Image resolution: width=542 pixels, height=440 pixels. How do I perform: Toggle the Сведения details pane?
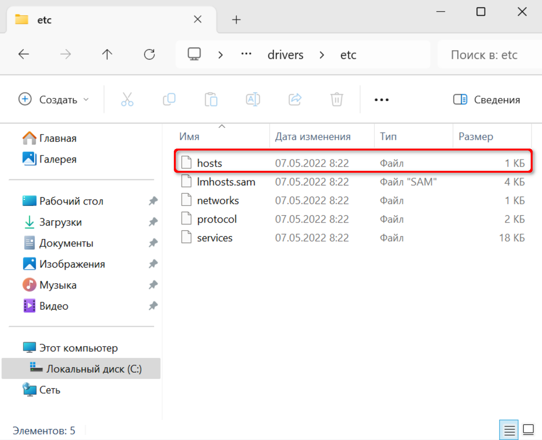[x=486, y=99]
